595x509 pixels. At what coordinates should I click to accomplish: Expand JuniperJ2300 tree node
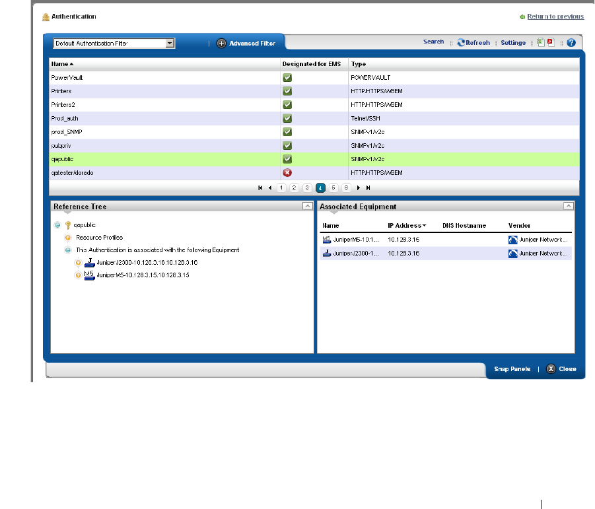tap(78, 263)
